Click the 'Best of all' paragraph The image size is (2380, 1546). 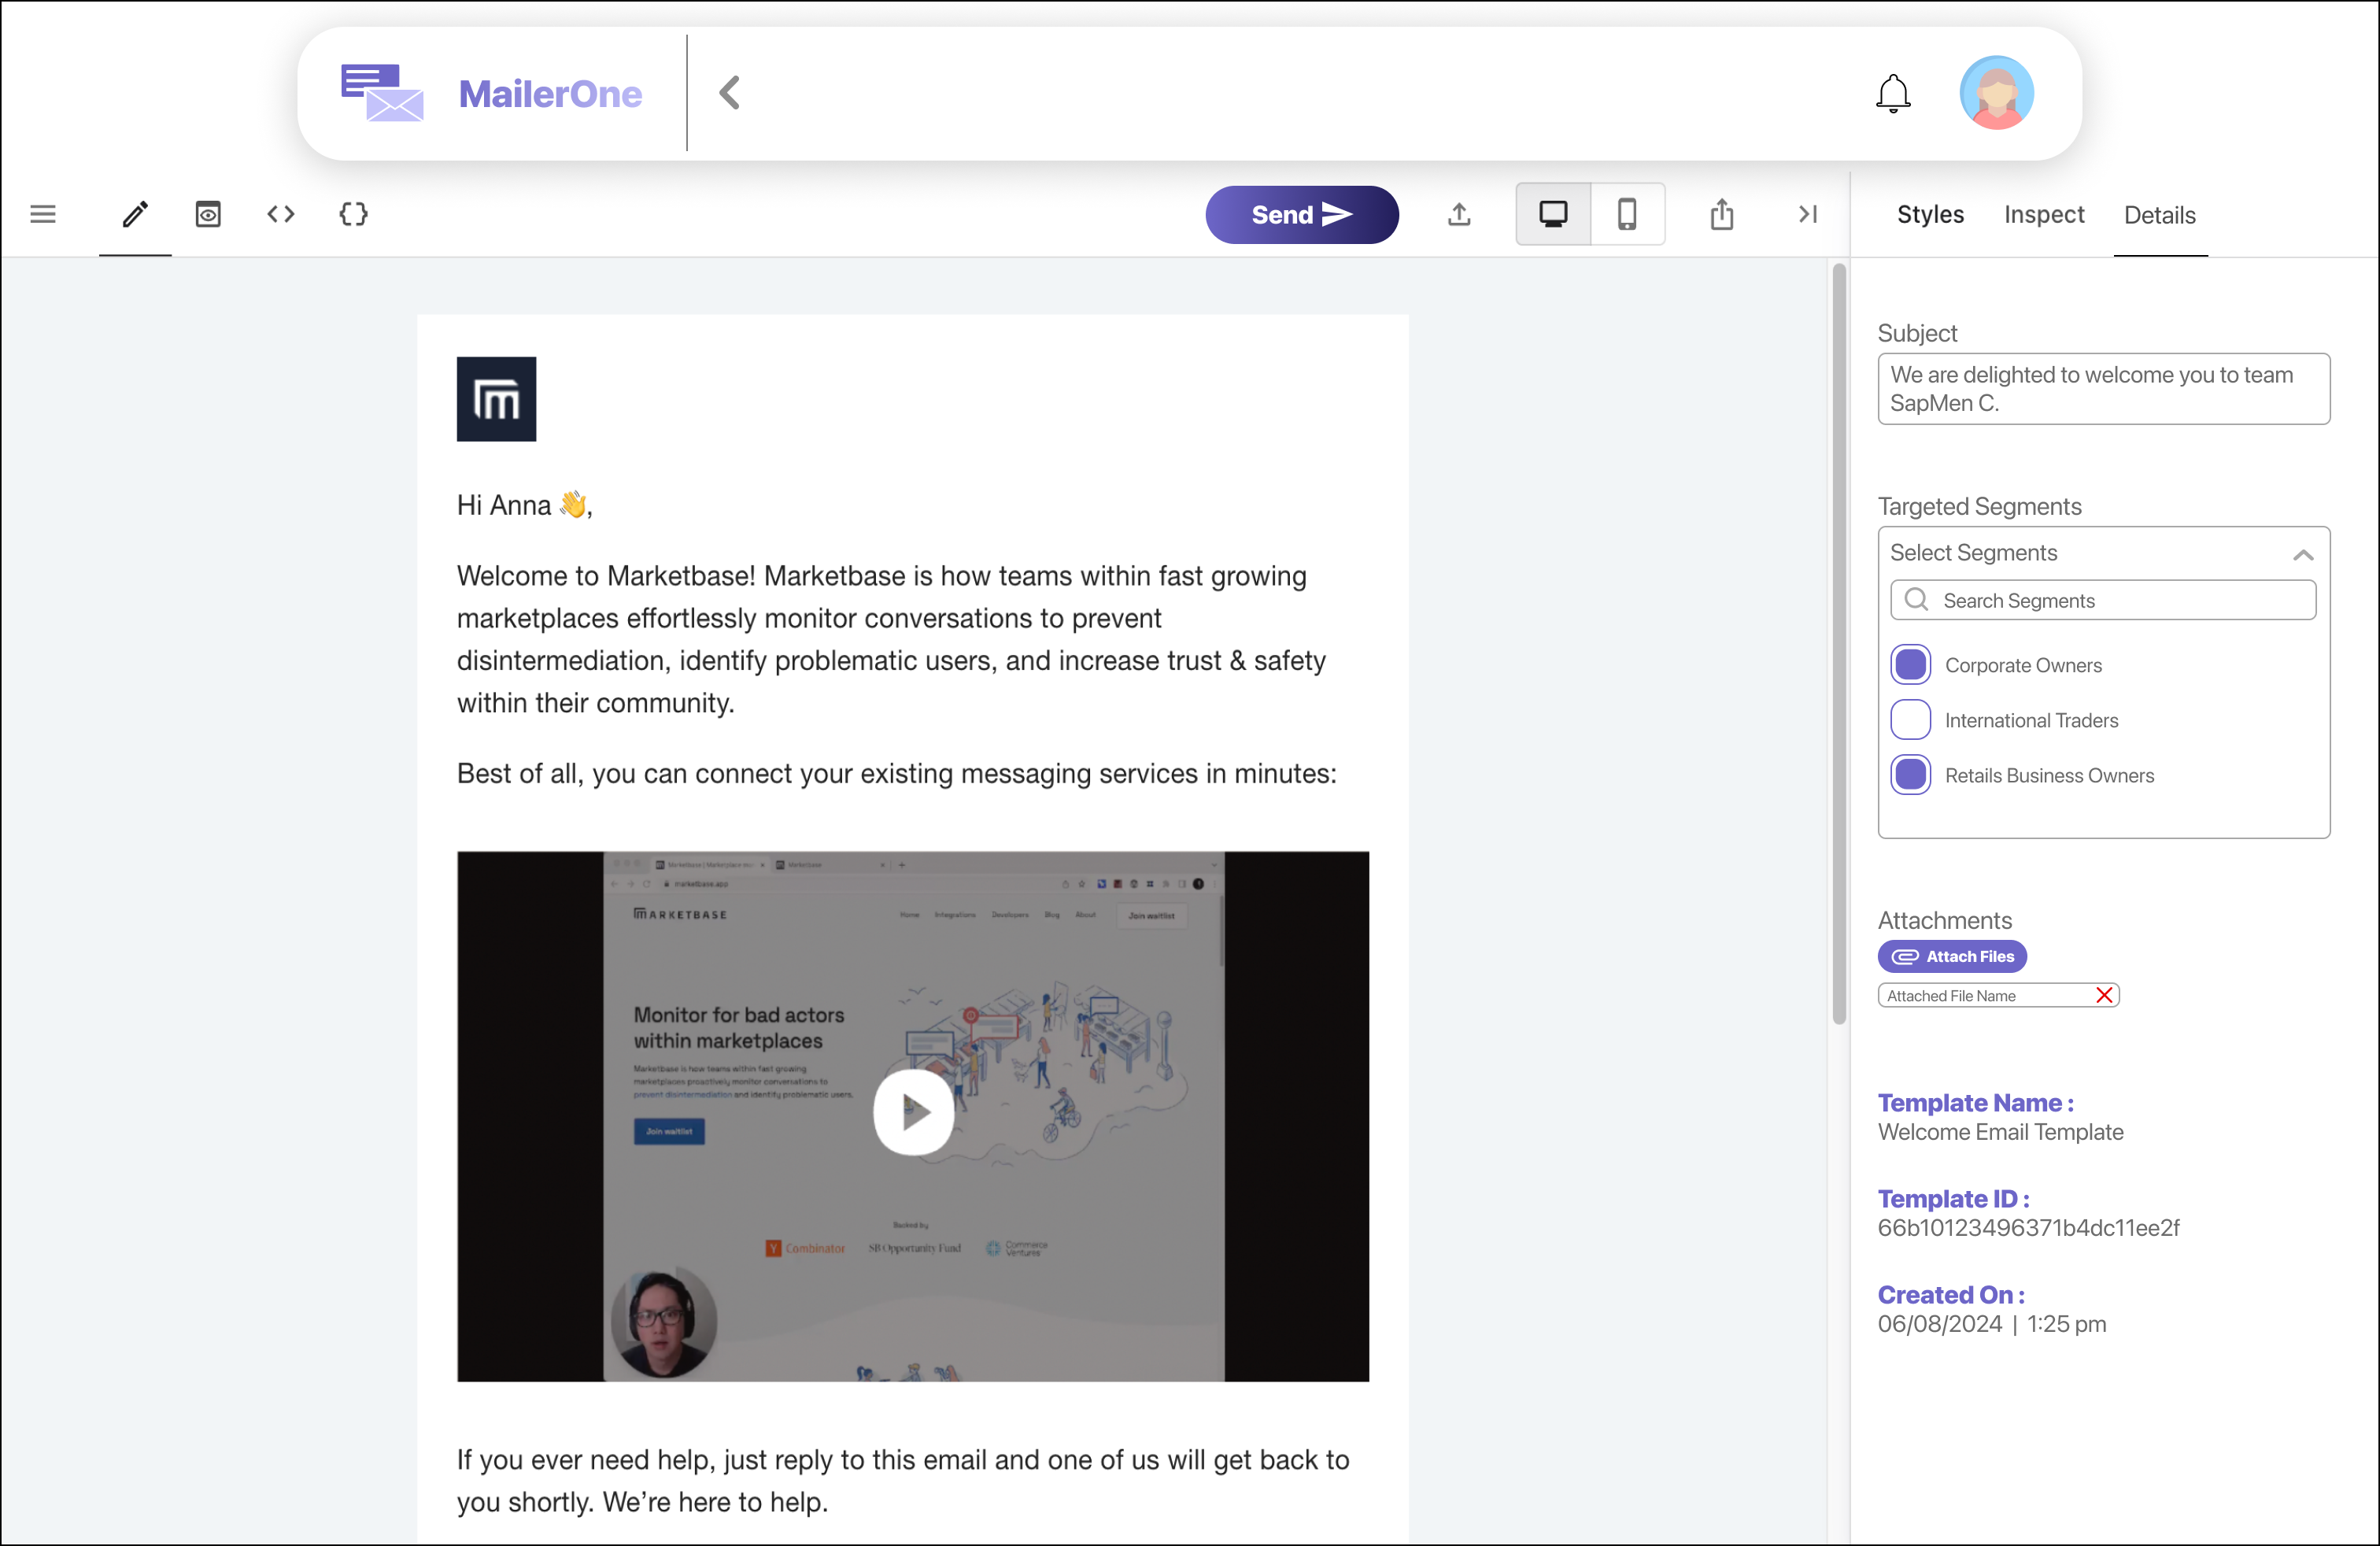click(897, 773)
